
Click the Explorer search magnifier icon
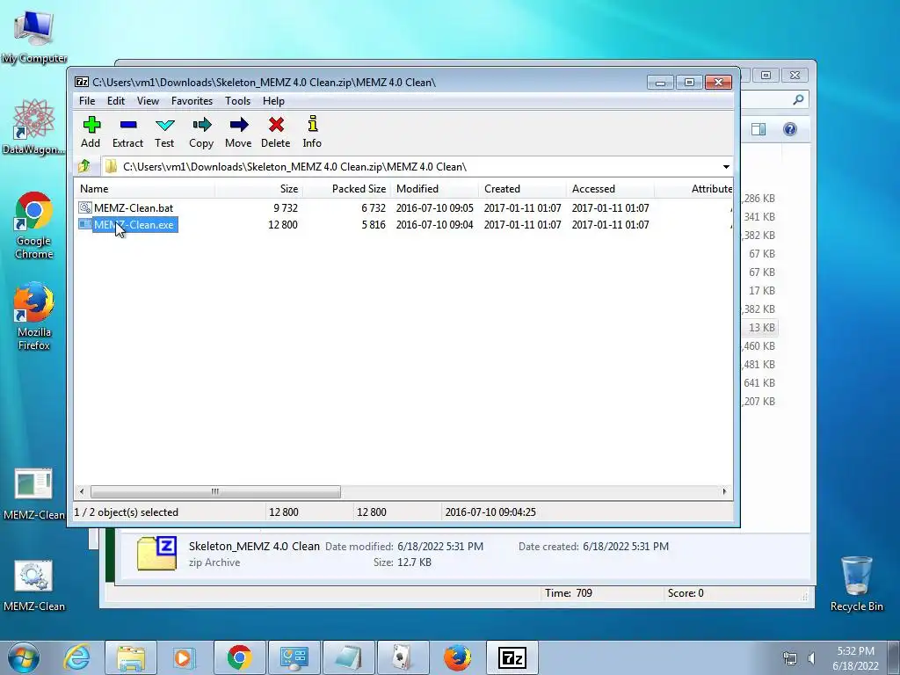[798, 100]
